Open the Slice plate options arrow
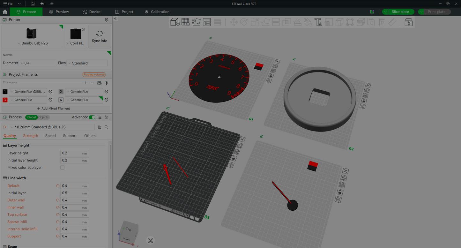The width and height of the screenshot is (461, 248). pyautogui.click(x=385, y=12)
